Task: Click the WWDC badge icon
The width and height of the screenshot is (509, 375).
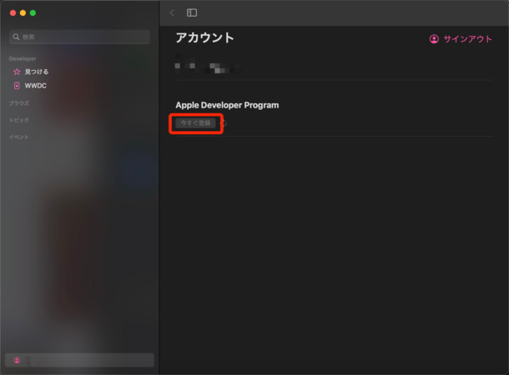Action: coord(17,86)
